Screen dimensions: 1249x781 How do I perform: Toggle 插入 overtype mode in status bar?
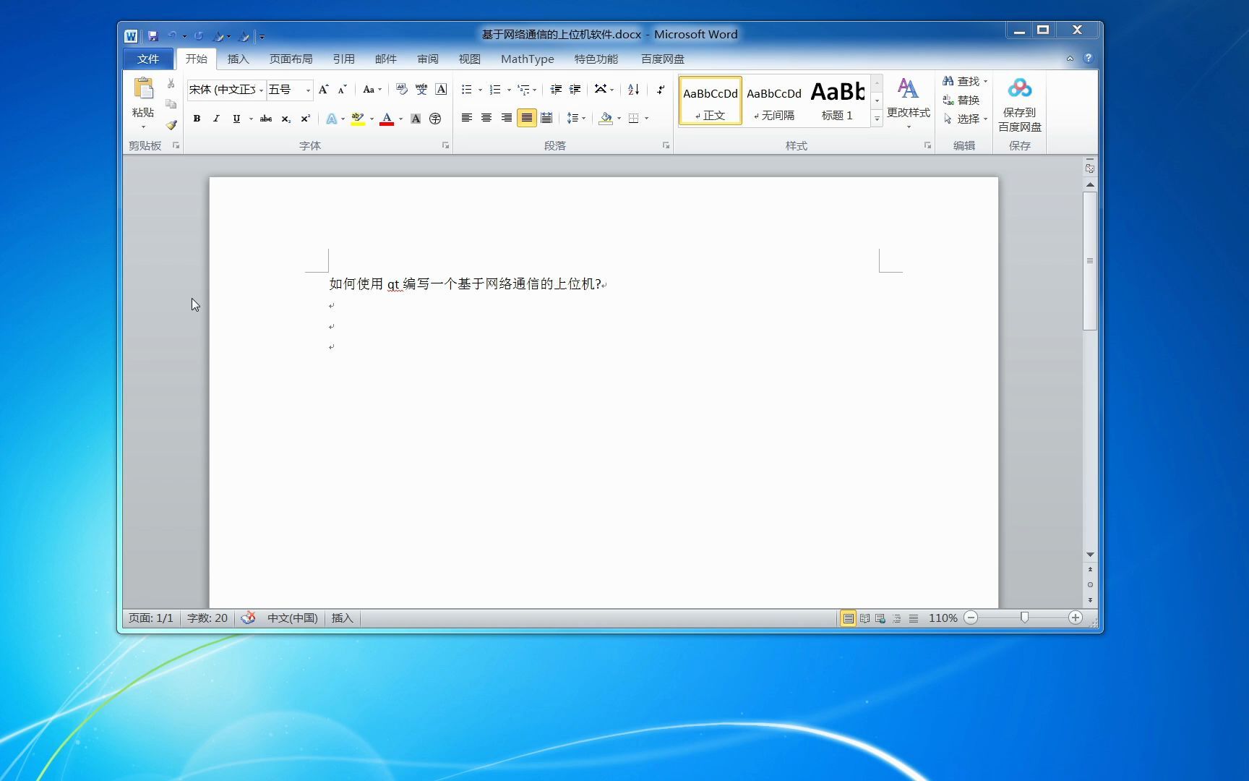click(343, 618)
